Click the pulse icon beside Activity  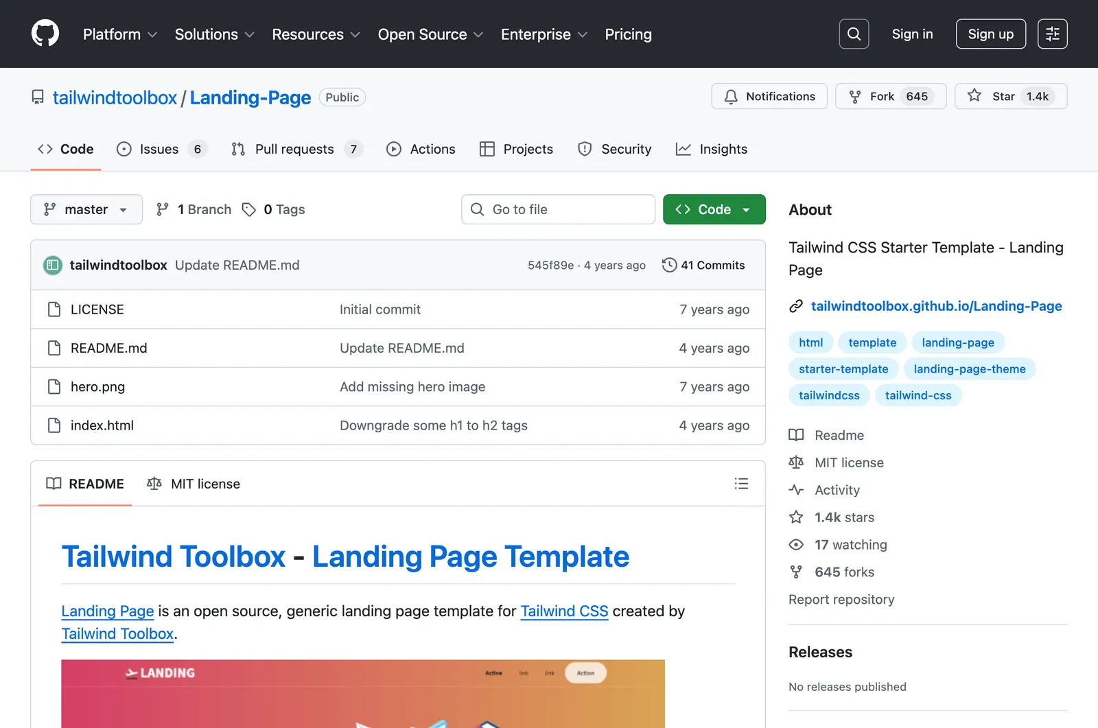796,490
